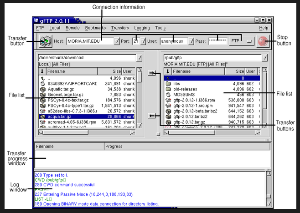Image resolution: width=300 pixels, height=213 pixels.
Task: Click the remote list sort arrow column header
Action: pyautogui.click(x=168, y=71)
